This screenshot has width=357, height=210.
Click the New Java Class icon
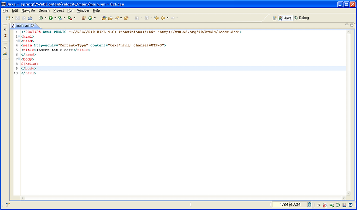tap(90, 18)
